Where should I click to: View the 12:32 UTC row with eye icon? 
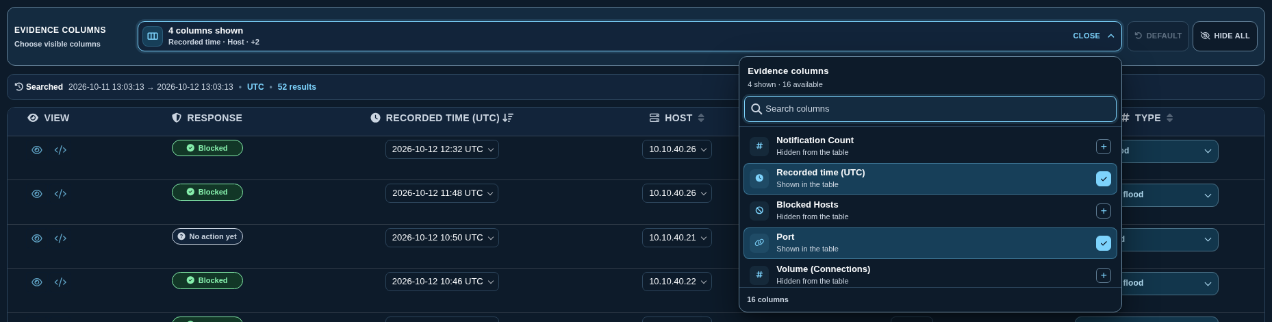(x=37, y=150)
